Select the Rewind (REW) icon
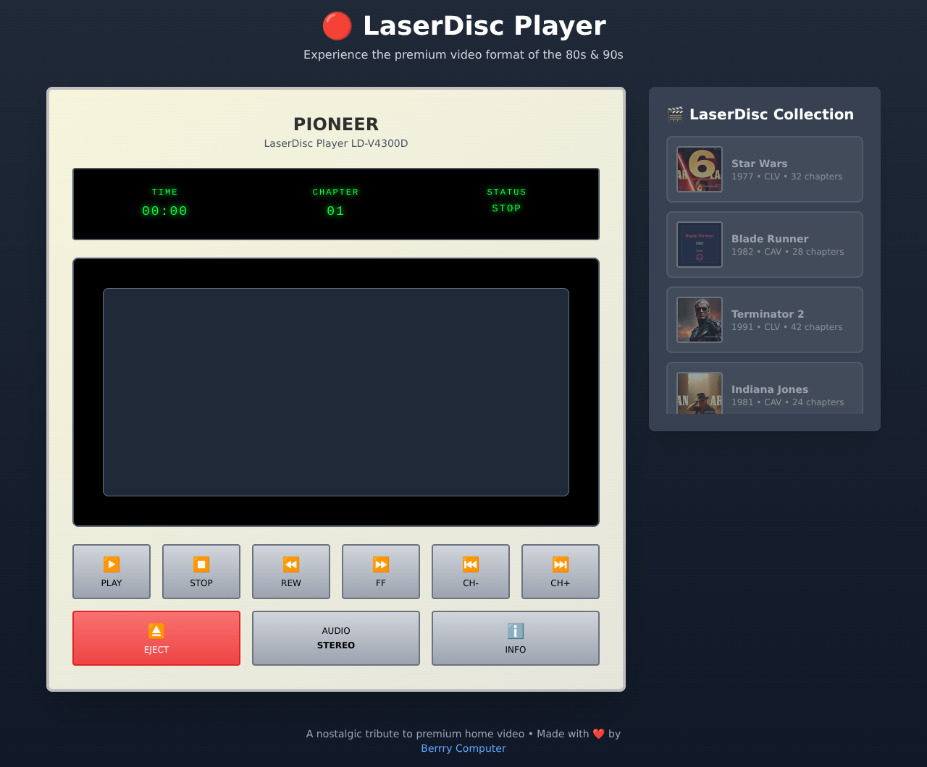 click(x=290, y=563)
